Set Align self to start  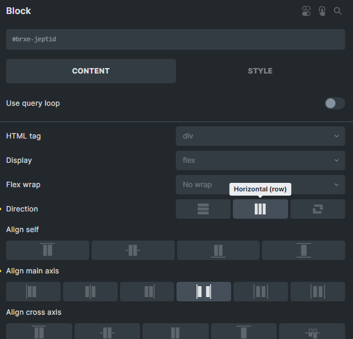pyautogui.click(x=47, y=250)
